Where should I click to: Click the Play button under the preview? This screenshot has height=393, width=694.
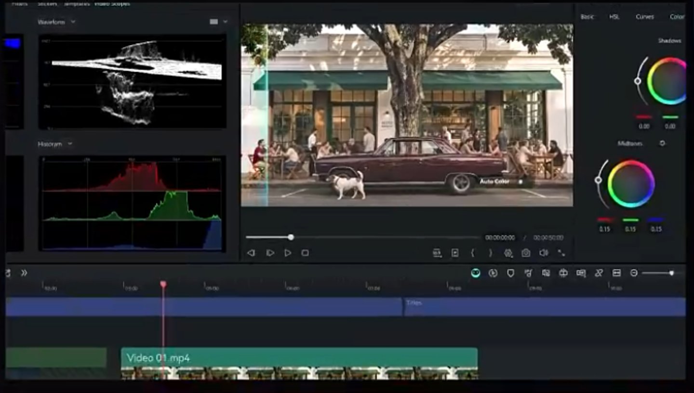[x=288, y=253]
